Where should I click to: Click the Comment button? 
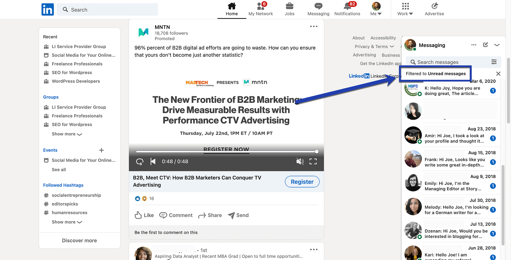(x=176, y=215)
